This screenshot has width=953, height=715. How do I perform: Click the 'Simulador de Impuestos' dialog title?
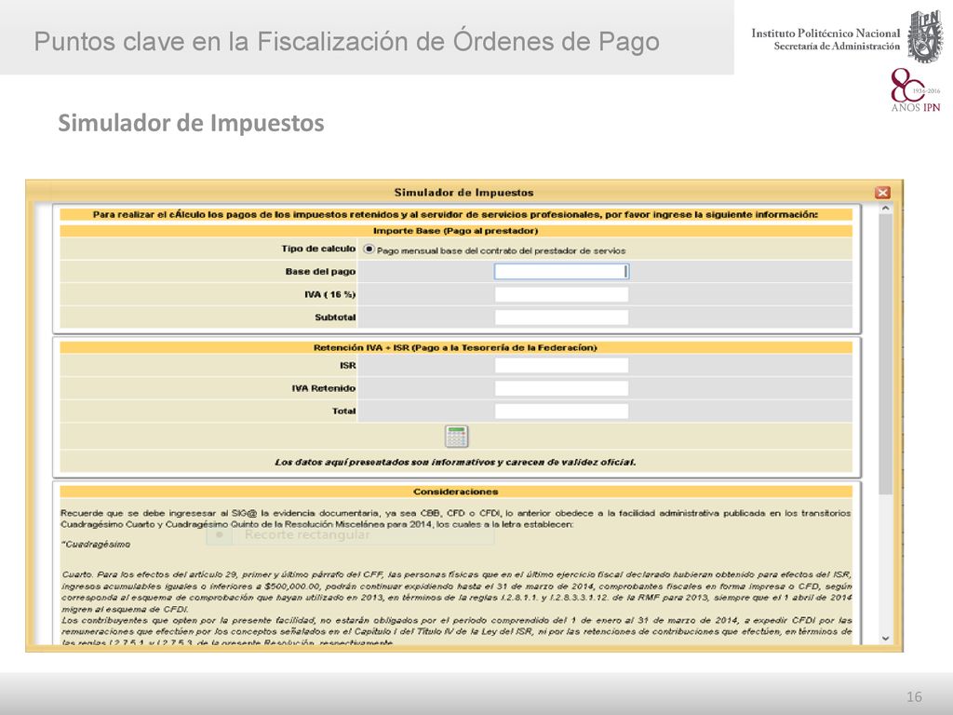pos(463,193)
